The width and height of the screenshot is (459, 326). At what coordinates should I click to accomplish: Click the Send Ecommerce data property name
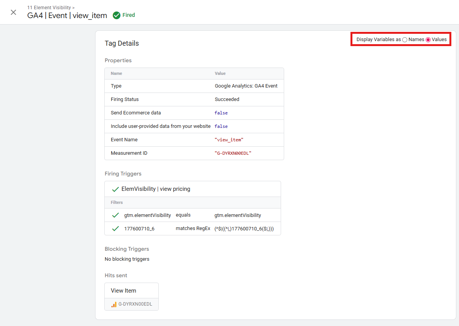pyautogui.click(x=136, y=113)
